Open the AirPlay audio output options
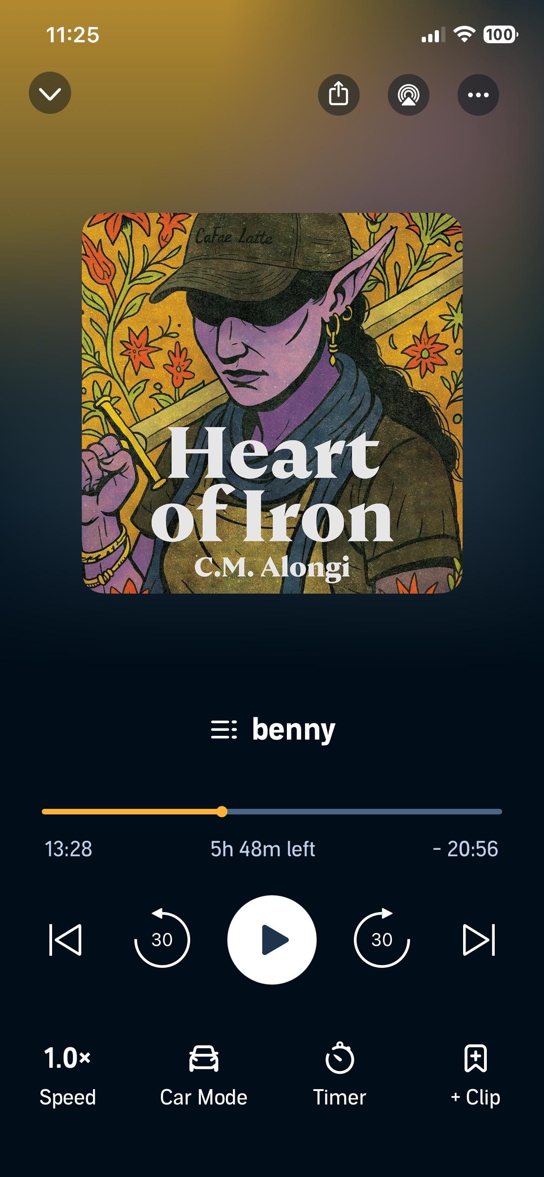Image resolution: width=544 pixels, height=1177 pixels. pyautogui.click(x=408, y=95)
